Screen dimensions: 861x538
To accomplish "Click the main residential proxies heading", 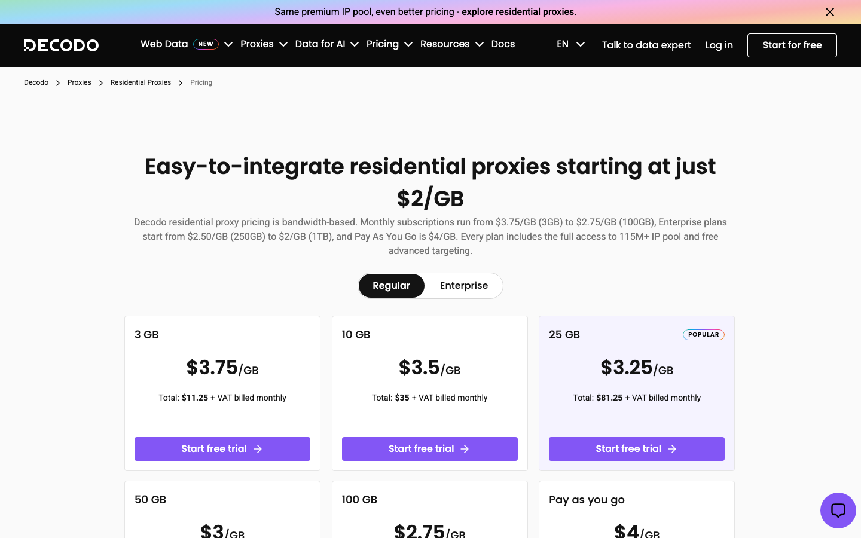I will pyautogui.click(x=430, y=182).
